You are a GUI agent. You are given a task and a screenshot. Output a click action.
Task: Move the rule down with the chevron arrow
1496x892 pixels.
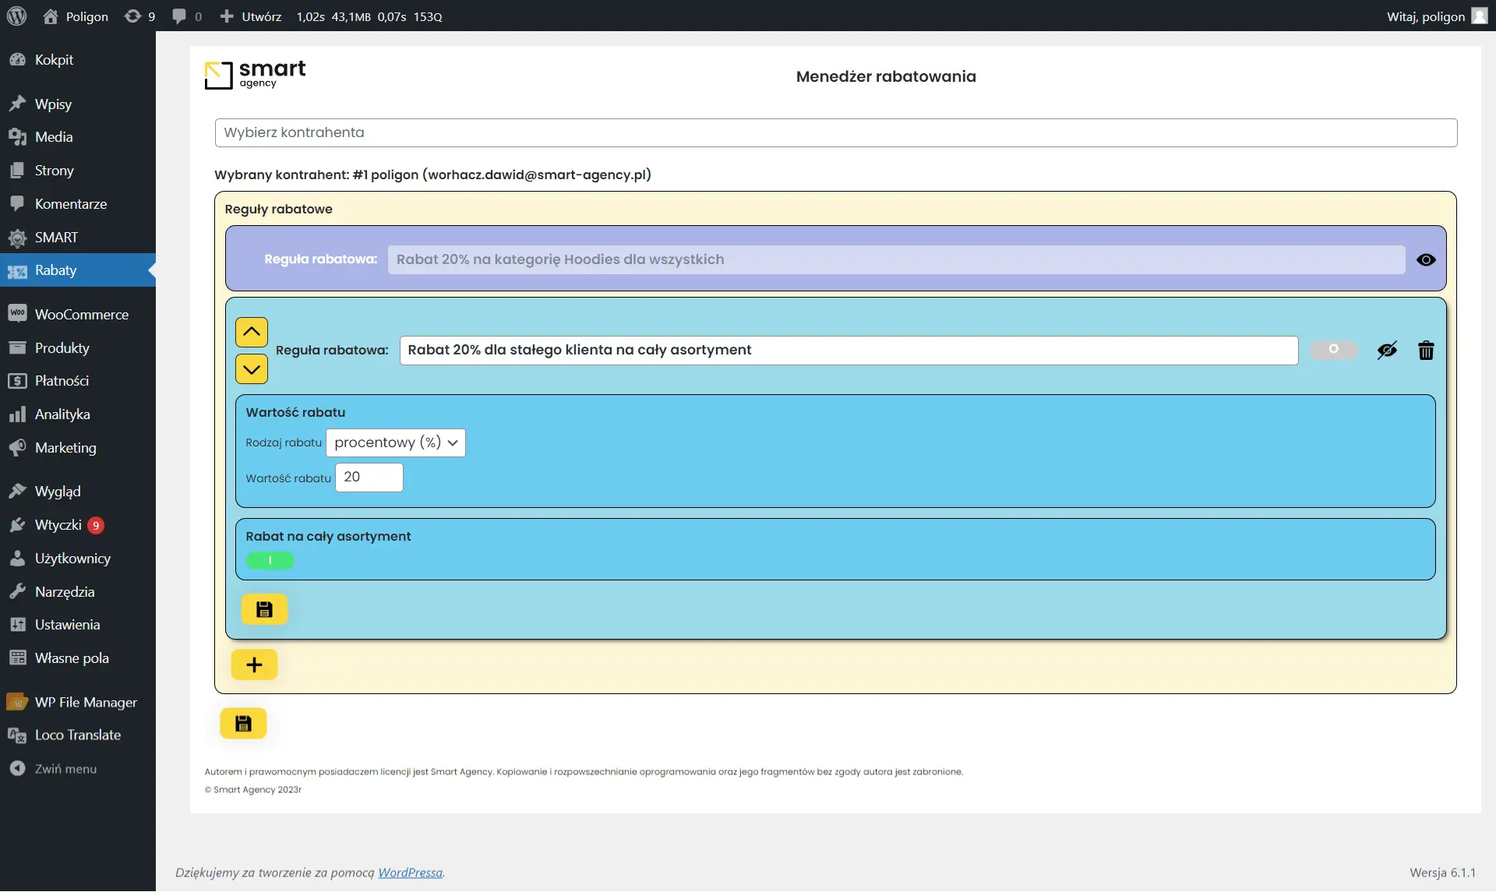click(x=252, y=369)
